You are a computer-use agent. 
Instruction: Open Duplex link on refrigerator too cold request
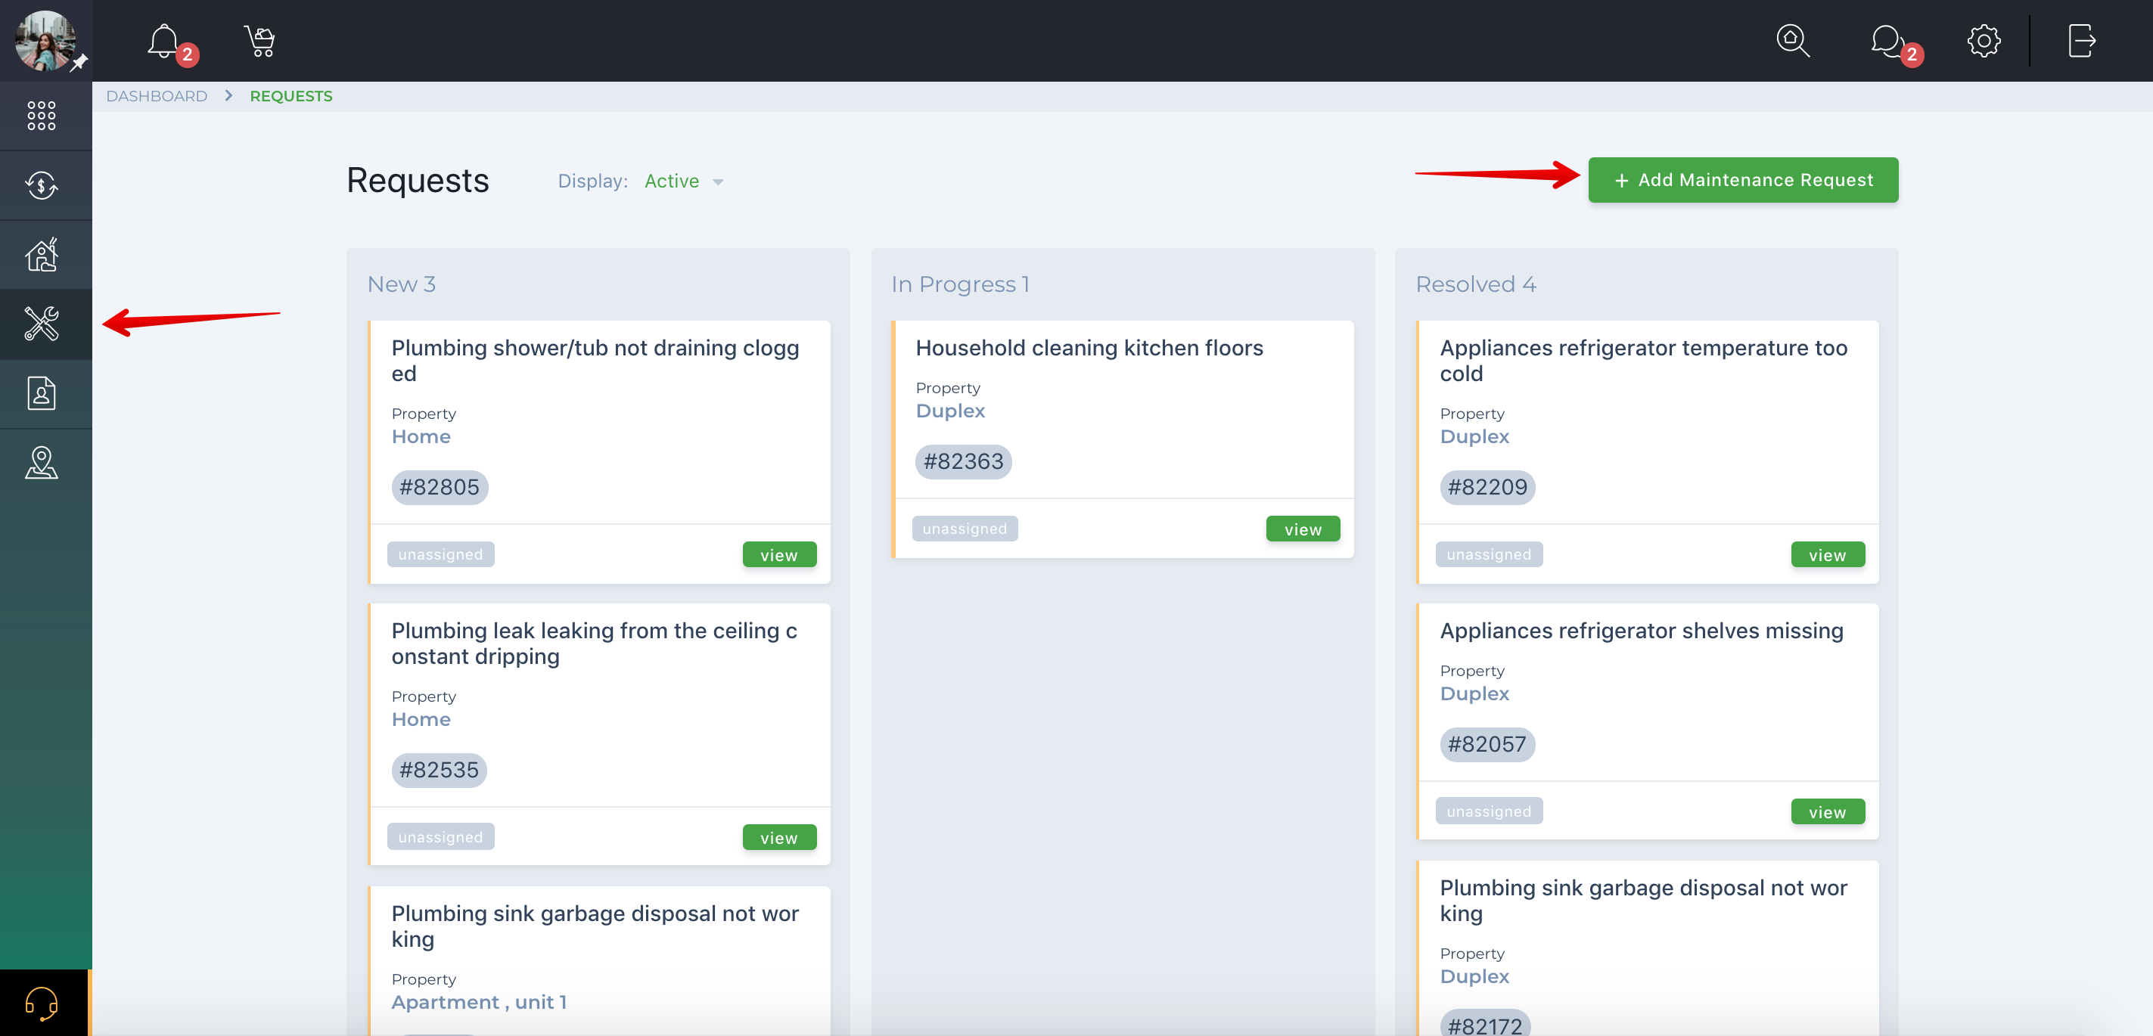tap(1474, 436)
